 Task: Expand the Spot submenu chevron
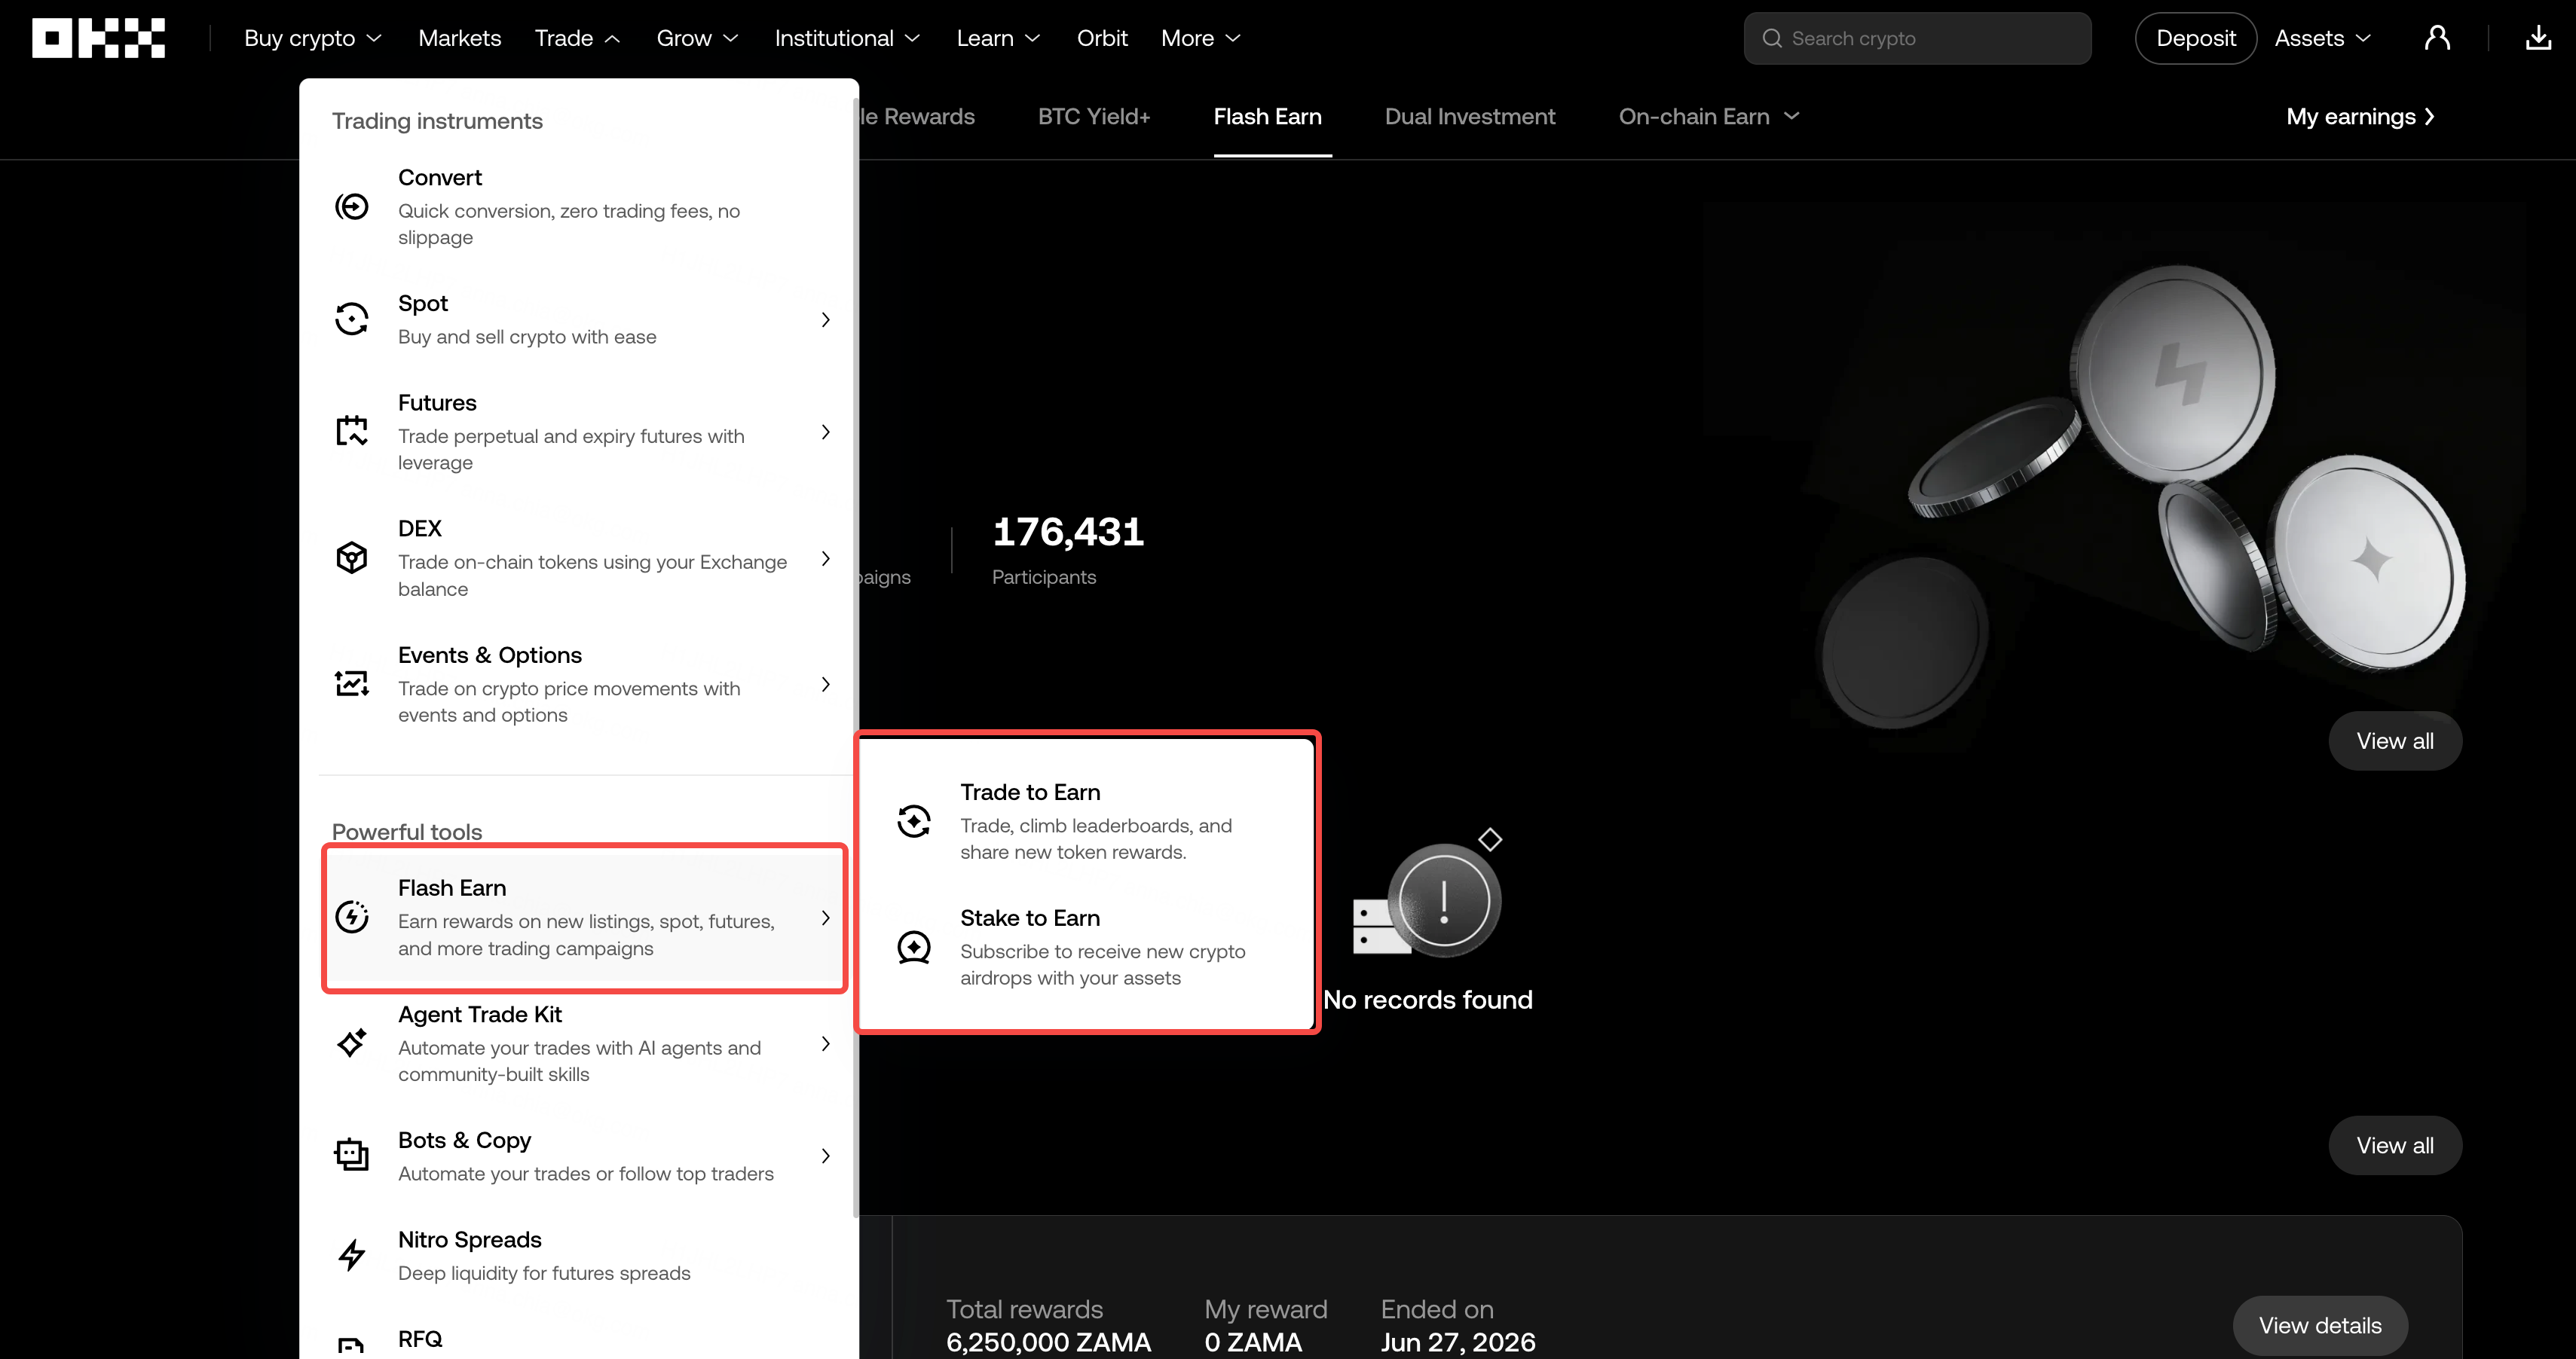tap(825, 319)
